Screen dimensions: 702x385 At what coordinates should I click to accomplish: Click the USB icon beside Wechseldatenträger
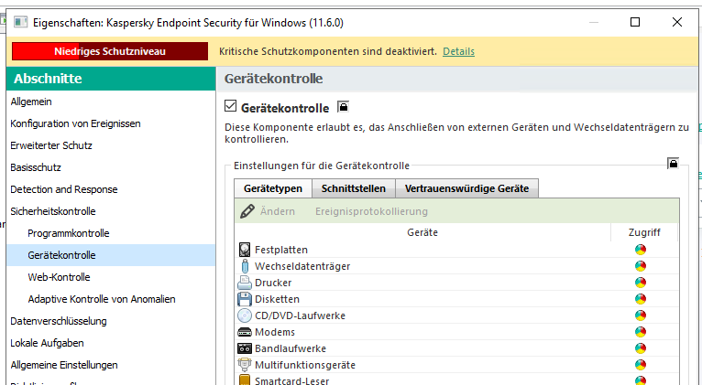tap(245, 266)
